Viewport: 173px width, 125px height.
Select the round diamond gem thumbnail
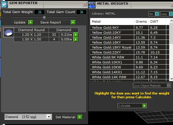coord(8,33)
